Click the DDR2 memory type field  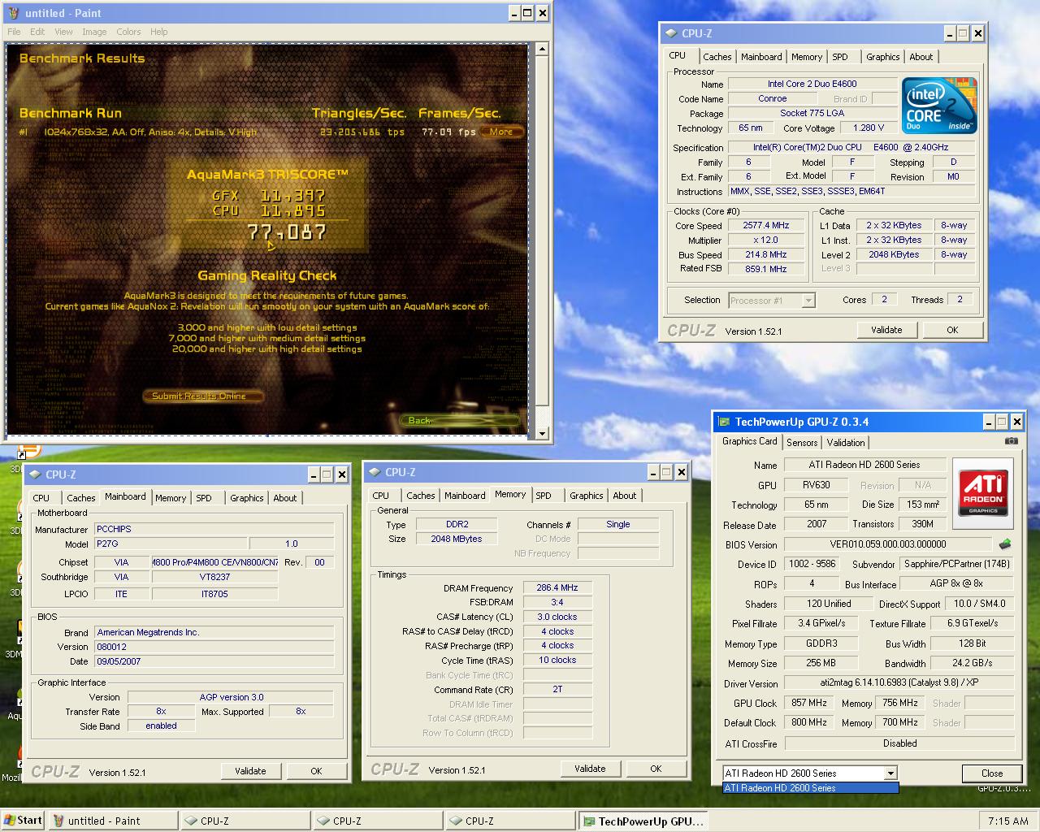tap(457, 525)
